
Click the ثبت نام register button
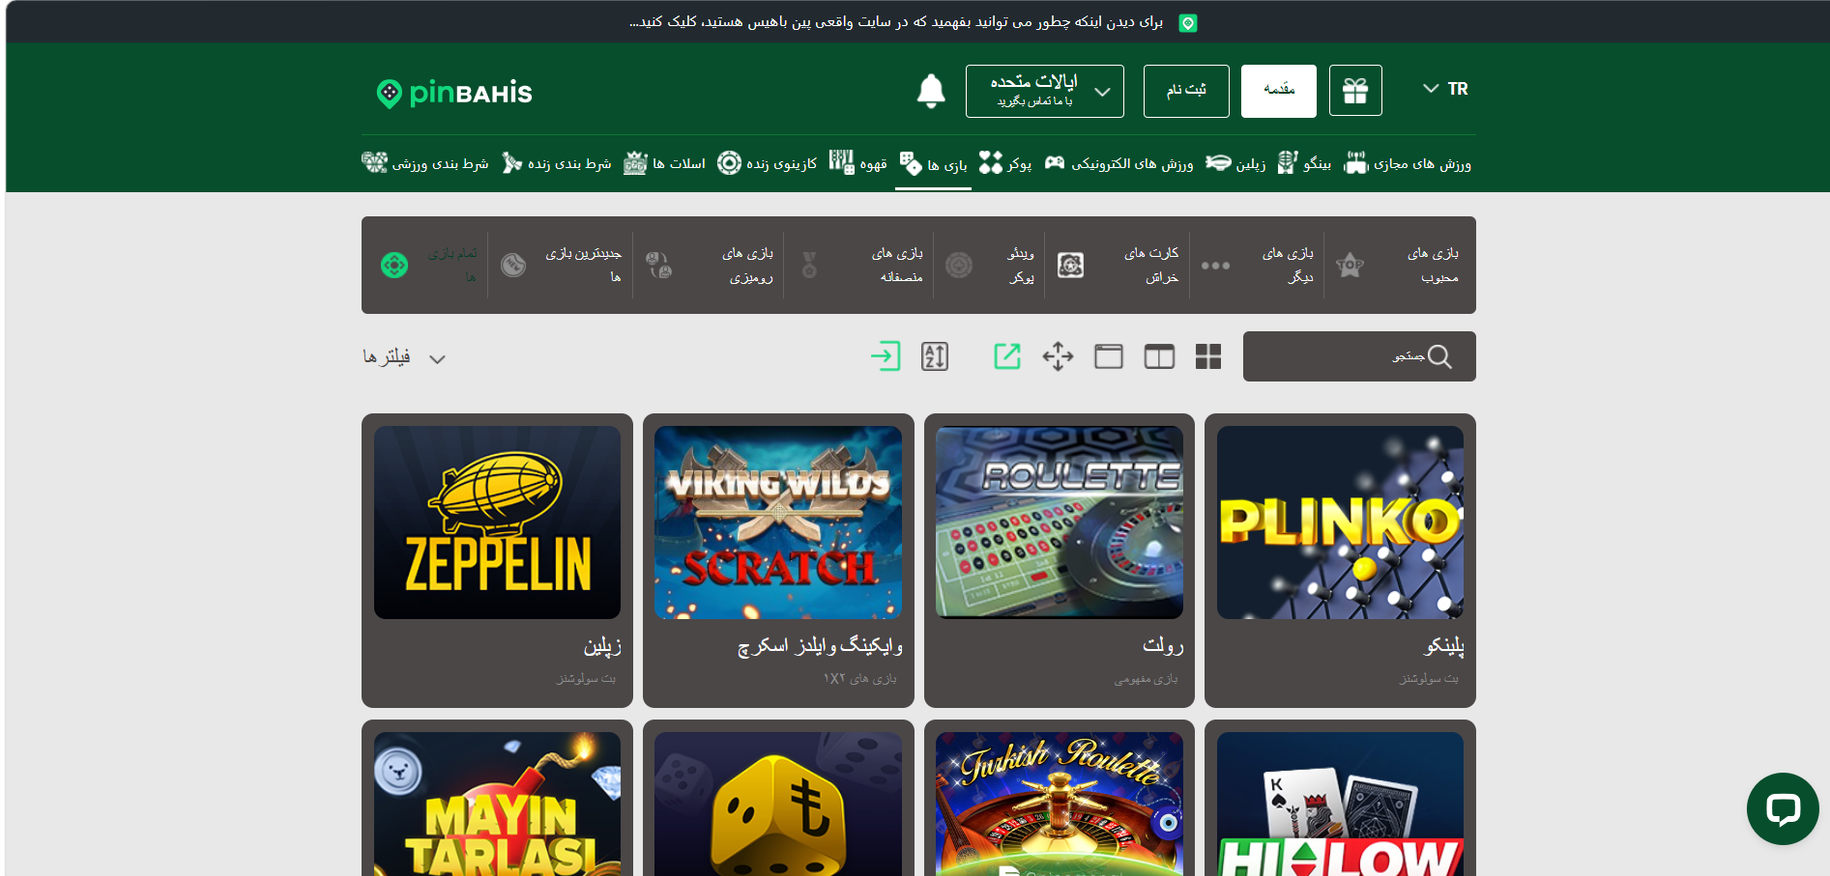1186,91
